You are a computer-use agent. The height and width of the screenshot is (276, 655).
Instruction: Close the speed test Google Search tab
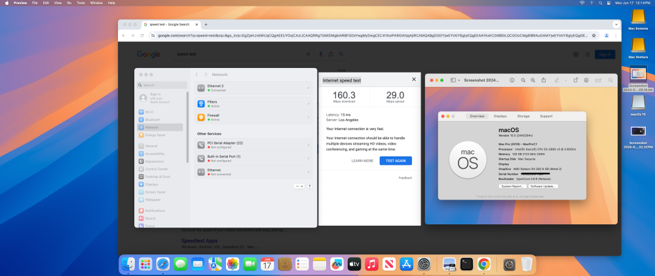point(196,25)
